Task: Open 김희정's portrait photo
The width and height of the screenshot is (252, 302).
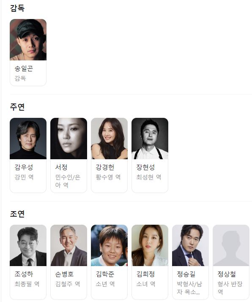Action: (150, 245)
